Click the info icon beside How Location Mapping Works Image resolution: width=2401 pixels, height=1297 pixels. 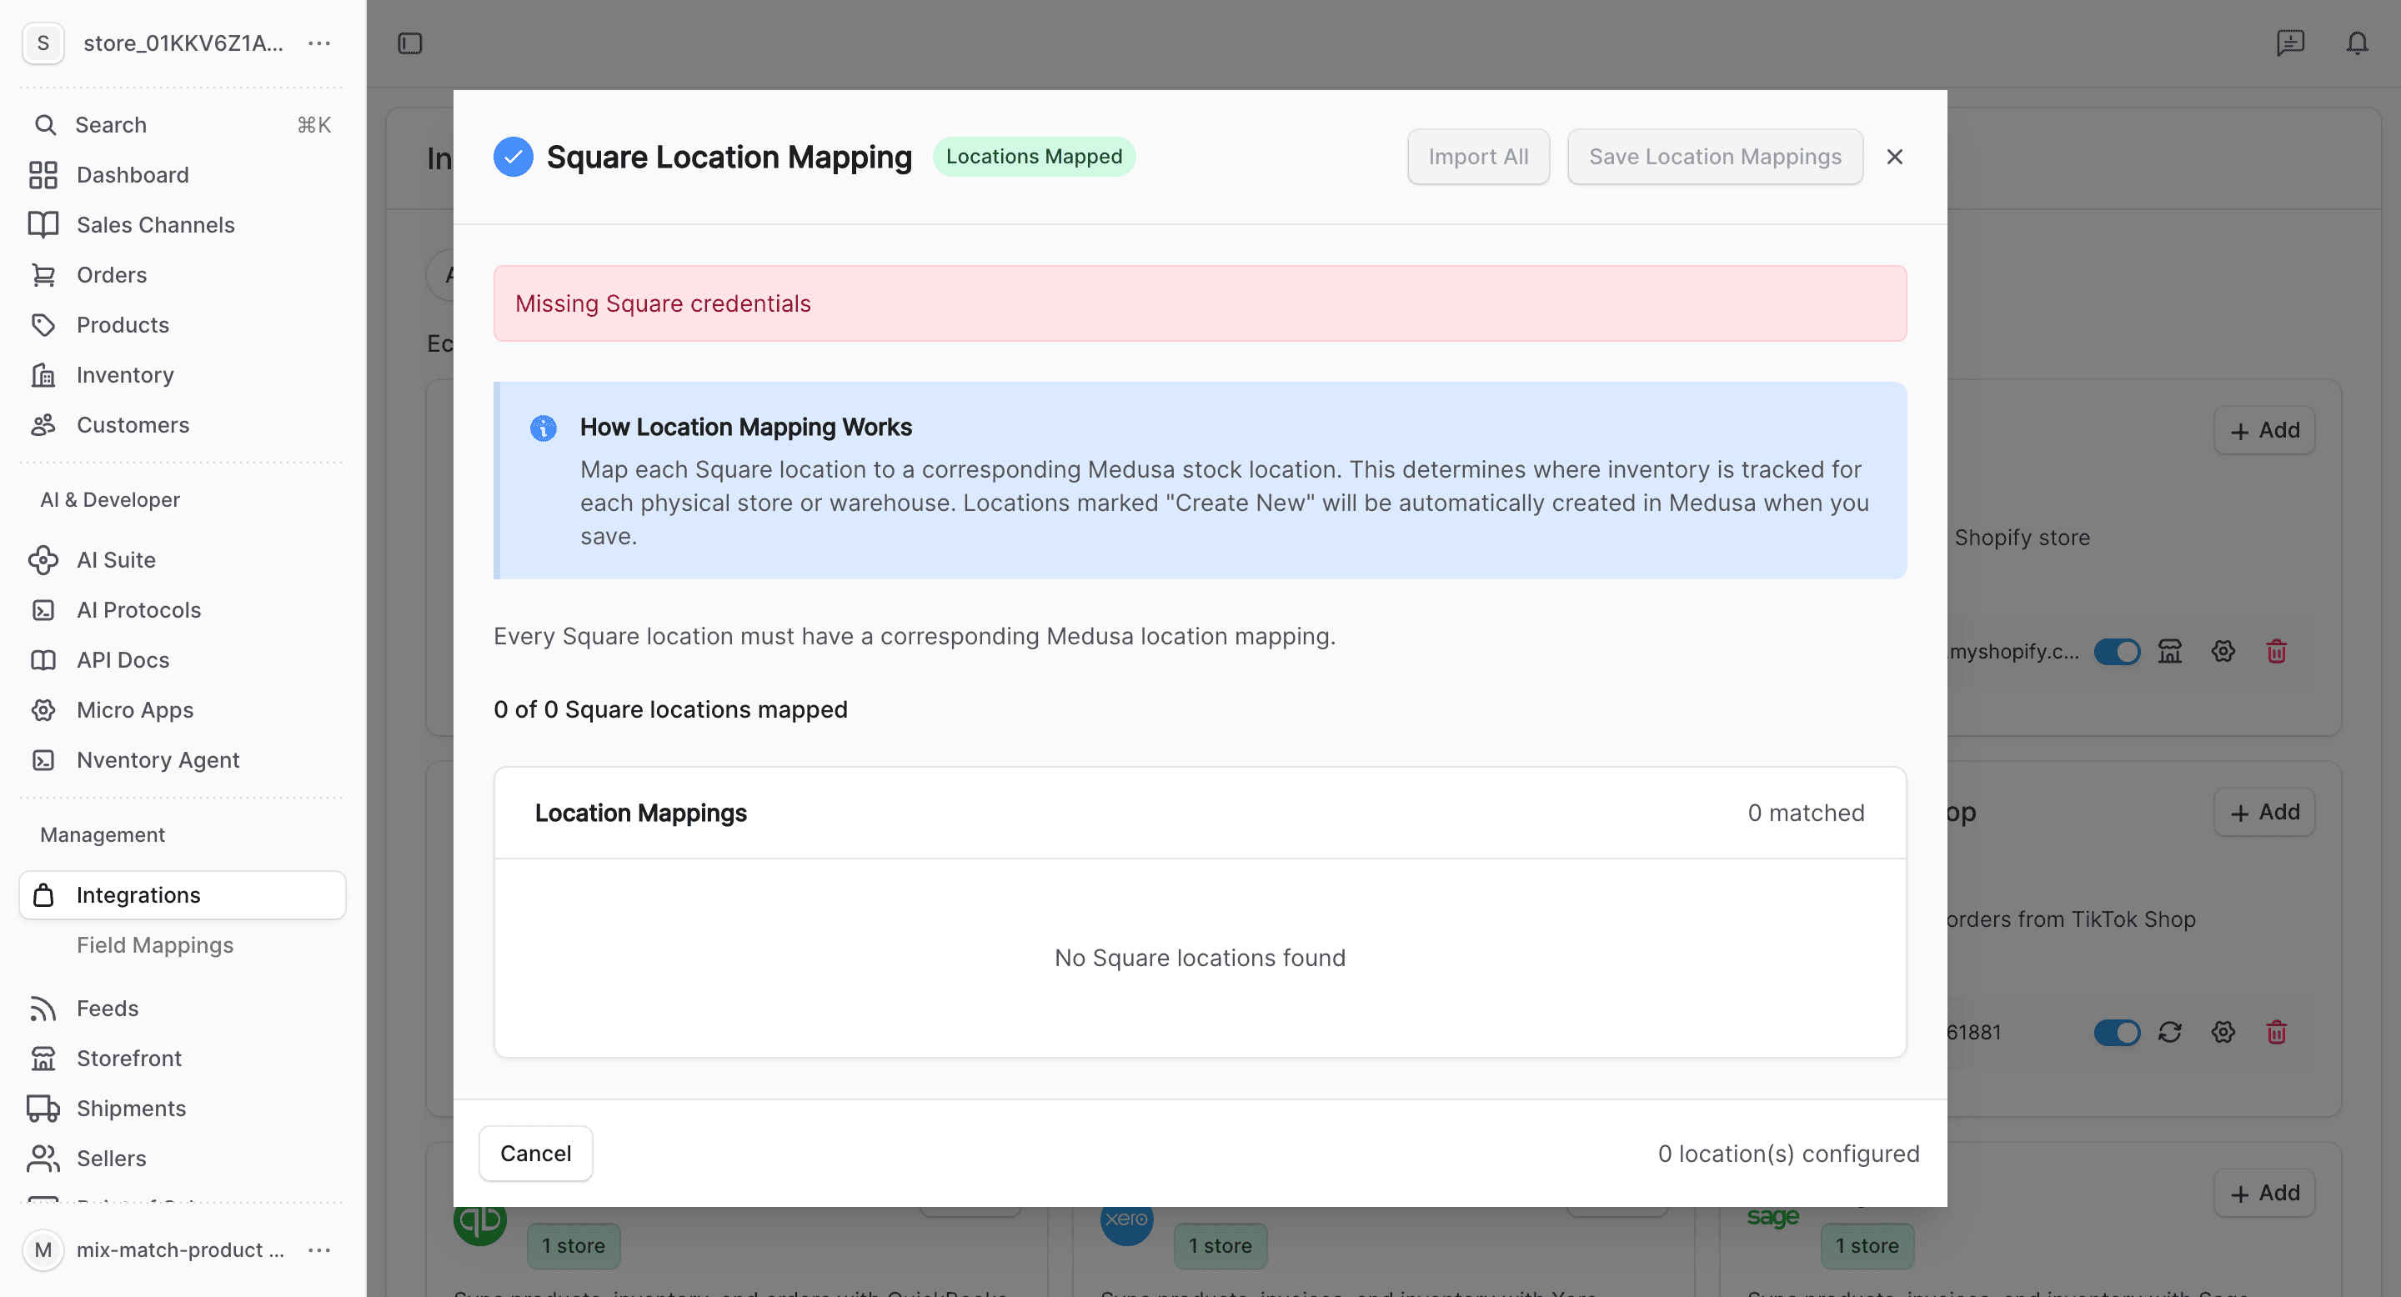(x=544, y=428)
